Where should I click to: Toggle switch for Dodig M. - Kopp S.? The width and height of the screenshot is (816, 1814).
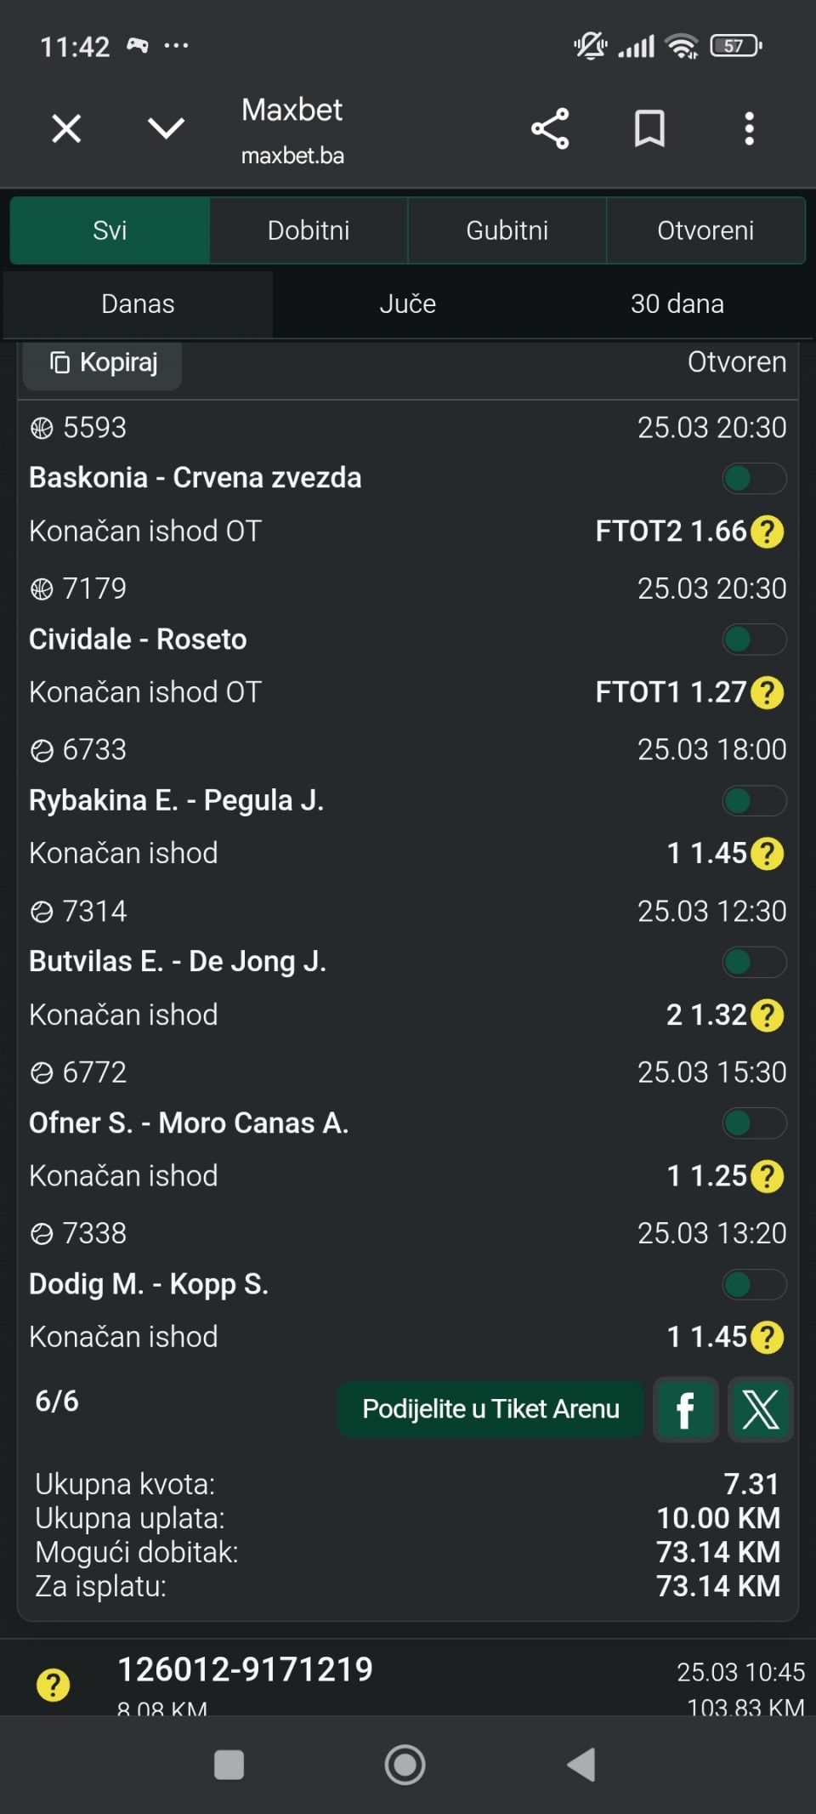pyautogui.click(x=754, y=1284)
